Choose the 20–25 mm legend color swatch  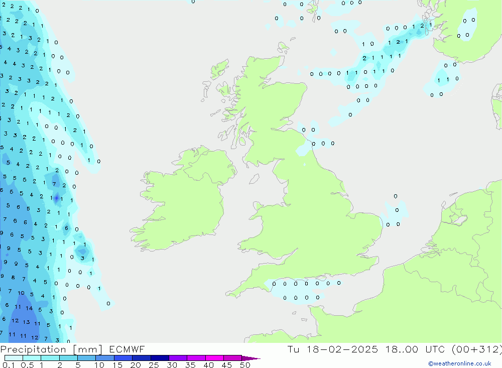pos(141,358)
